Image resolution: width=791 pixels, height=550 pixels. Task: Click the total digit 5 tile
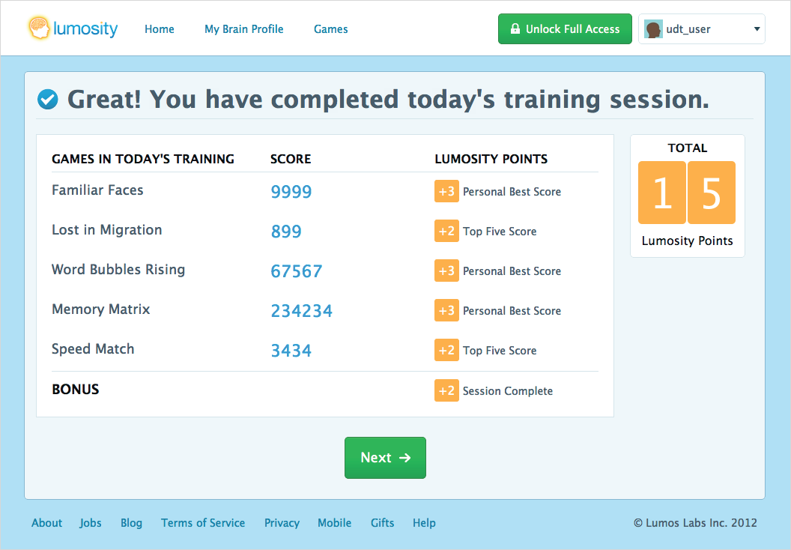[712, 193]
